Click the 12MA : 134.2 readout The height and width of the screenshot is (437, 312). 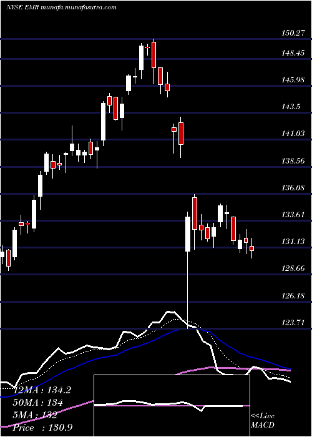click(42, 390)
